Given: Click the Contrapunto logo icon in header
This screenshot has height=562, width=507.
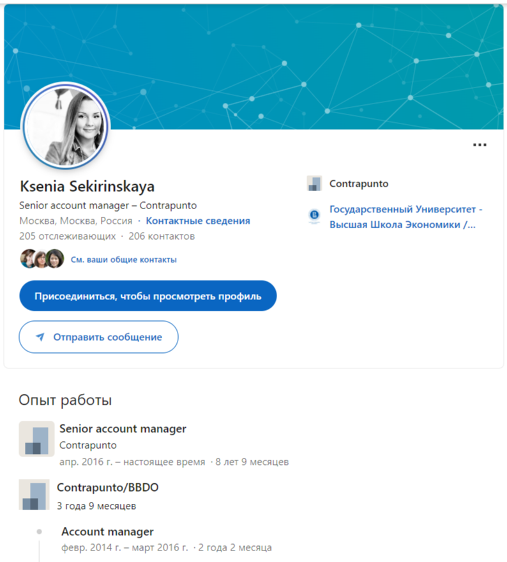Looking at the screenshot, I should coord(314,183).
